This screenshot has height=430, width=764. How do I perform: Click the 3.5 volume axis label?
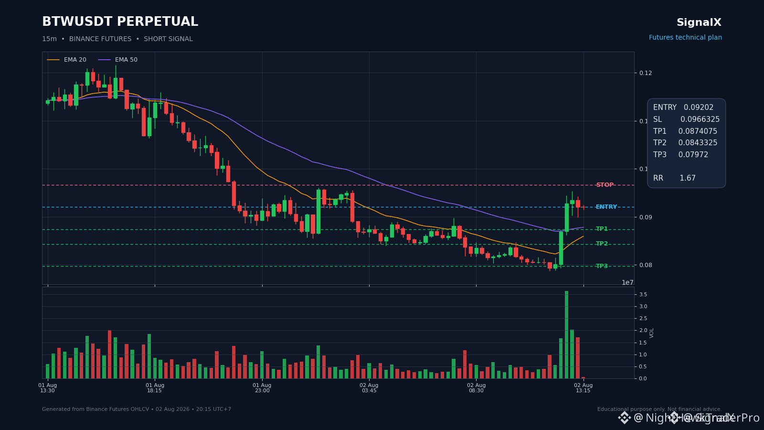(643, 294)
